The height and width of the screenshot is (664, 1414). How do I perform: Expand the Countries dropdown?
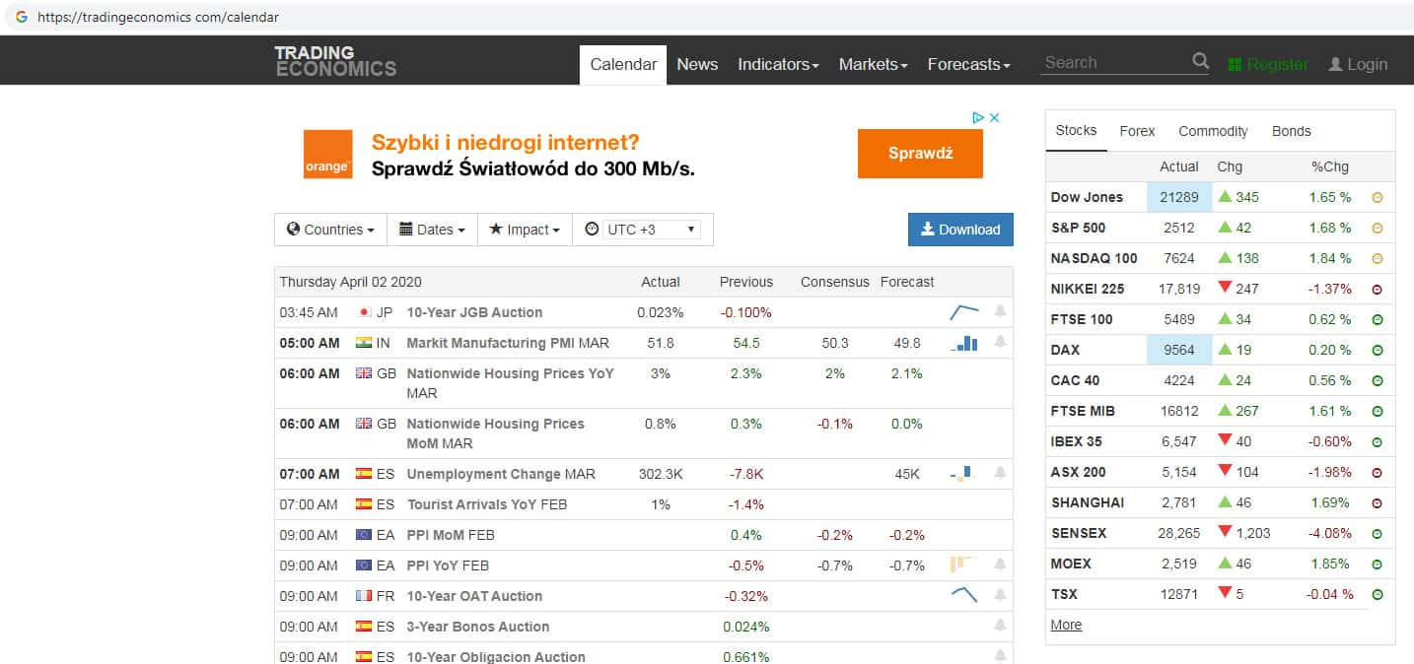point(330,230)
